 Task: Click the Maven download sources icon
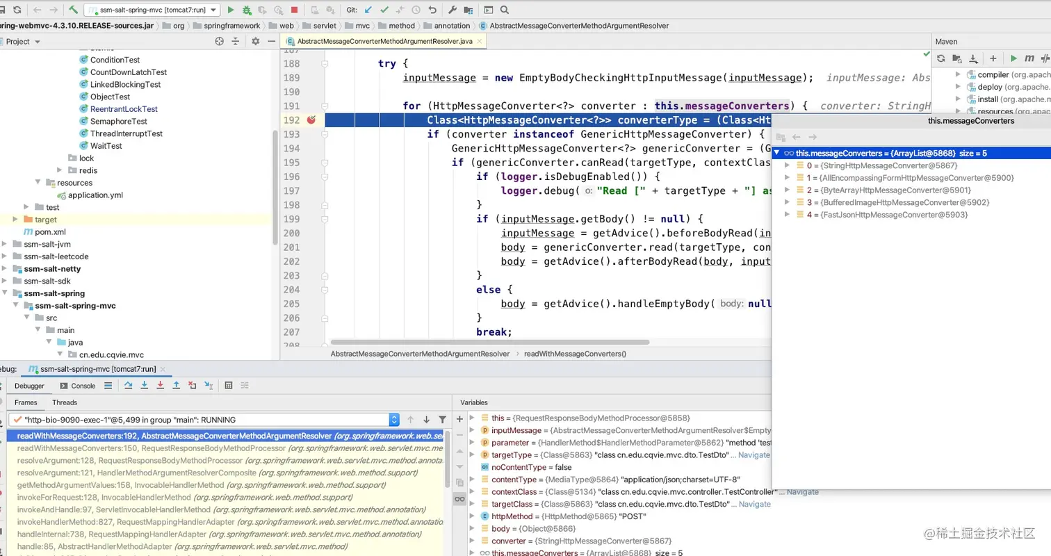[x=973, y=58]
